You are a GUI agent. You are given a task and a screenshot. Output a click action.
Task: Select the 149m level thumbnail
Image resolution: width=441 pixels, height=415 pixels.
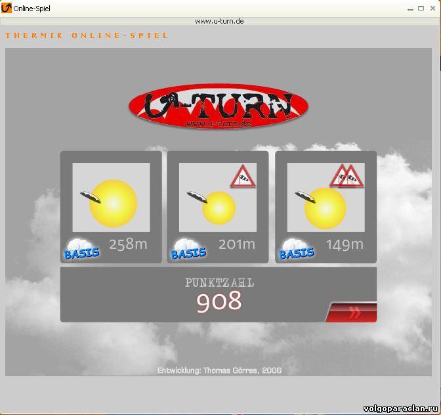(325, 197)
